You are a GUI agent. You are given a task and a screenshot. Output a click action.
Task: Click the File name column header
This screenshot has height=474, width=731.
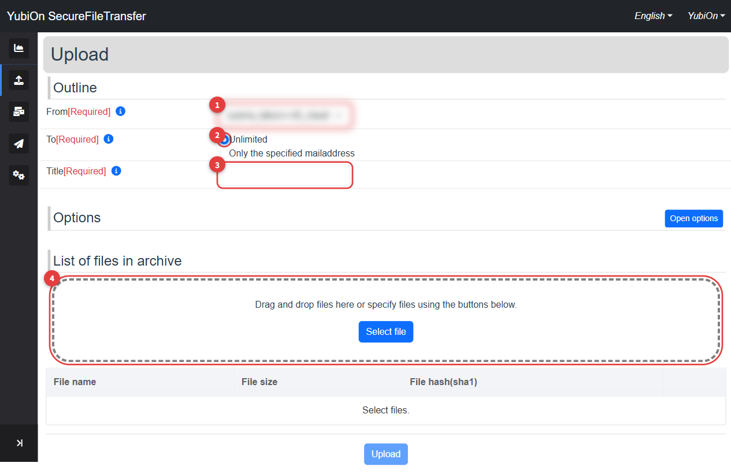140,382
